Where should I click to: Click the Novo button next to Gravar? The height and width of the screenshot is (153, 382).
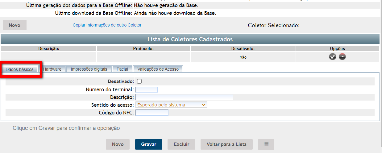118,144
